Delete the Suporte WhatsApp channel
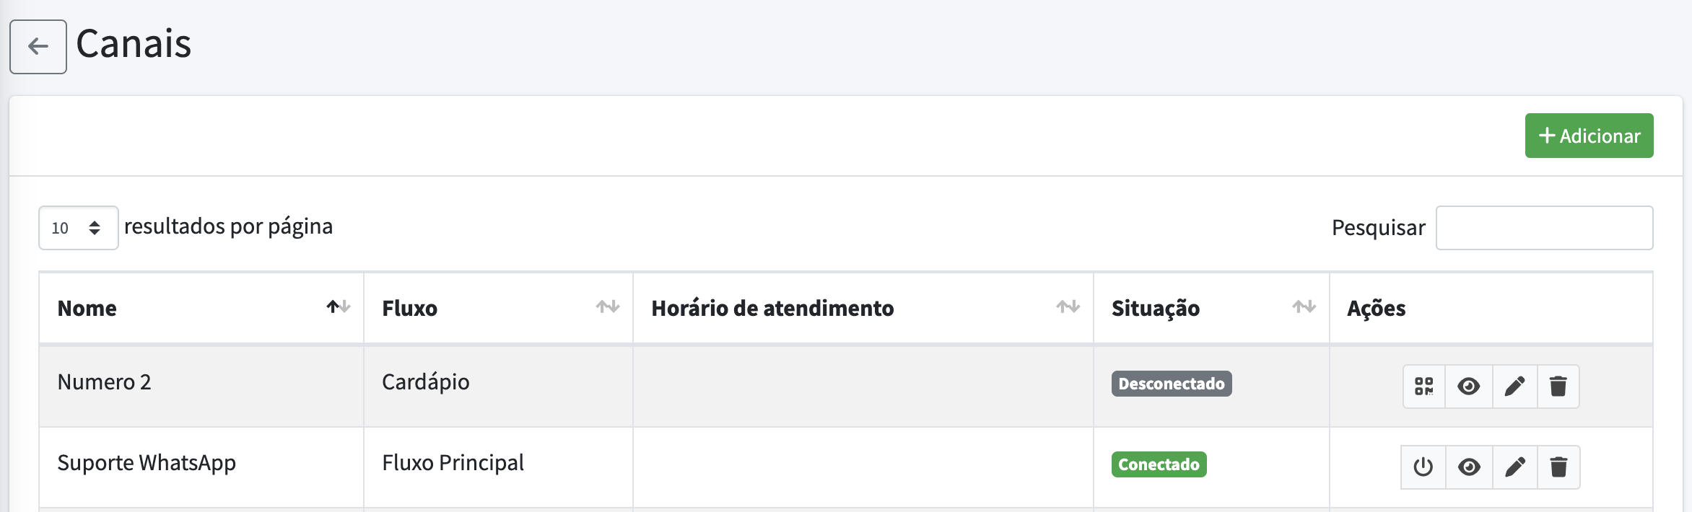Viewport: 1692px width, 512px height. tap(1558, 467)
